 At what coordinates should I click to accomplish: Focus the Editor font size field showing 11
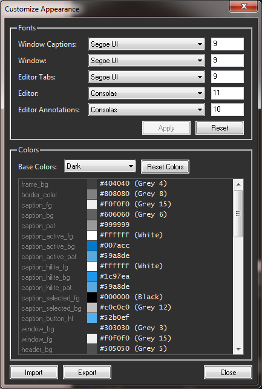click(x=228, y=93)
